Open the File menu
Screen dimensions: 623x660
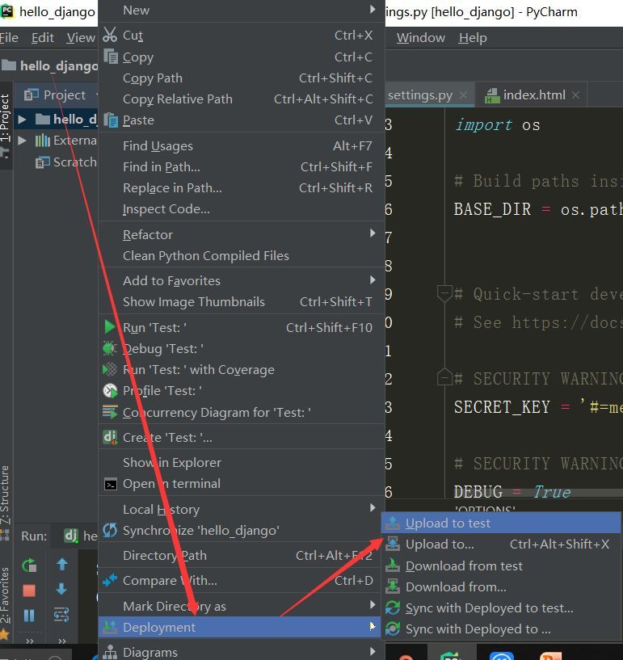tap(9, 38)
